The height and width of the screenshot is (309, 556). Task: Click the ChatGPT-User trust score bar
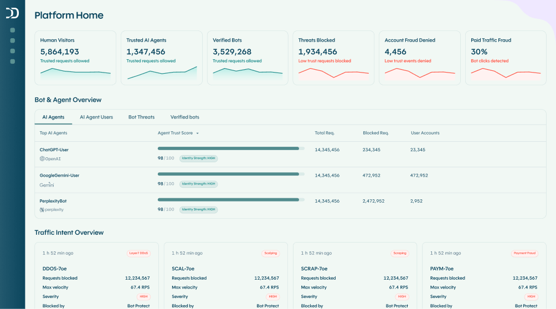231,148
